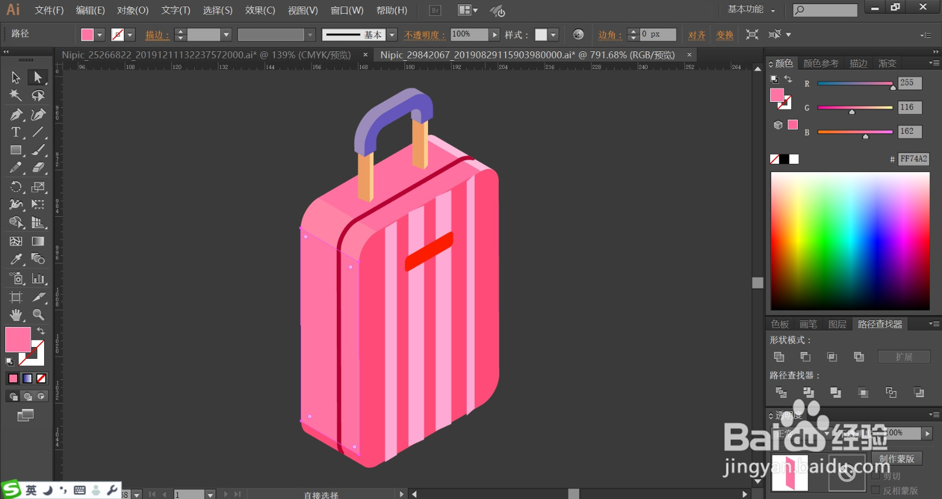Enable the 反相蒙版 (Invert Mask) checkbox
This screenshot has height=499, width=942.
tap(875, 490)
